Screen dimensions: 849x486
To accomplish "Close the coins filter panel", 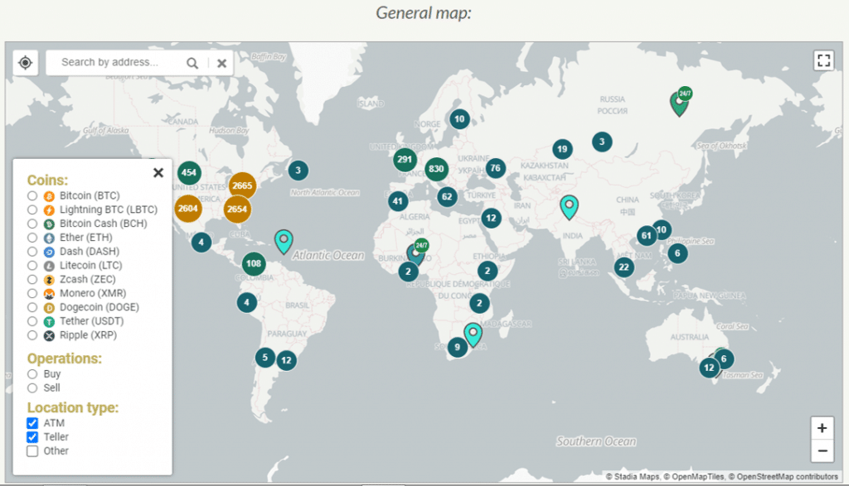I will pyautogui.click(x=158, y=172).
